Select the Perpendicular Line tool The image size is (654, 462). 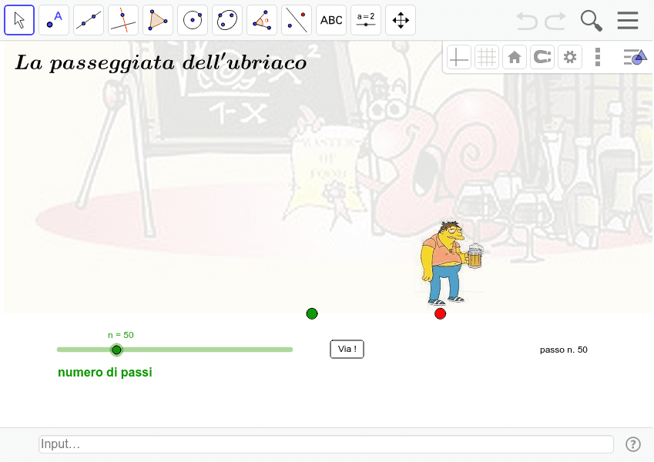123,20
